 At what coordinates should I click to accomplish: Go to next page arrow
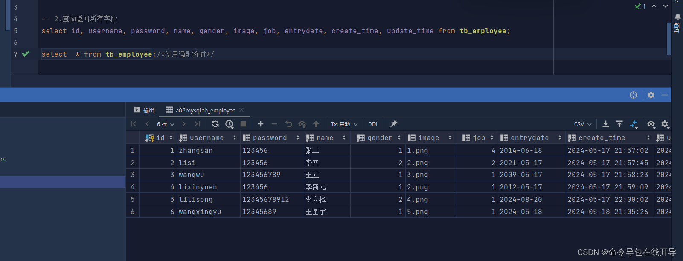[x=184, y=124]
